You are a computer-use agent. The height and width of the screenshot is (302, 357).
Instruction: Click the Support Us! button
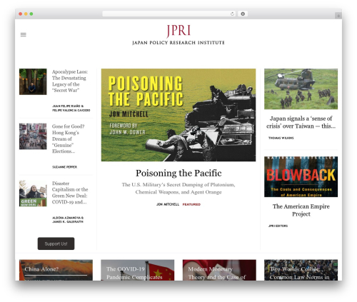click(x=56, y=243)
